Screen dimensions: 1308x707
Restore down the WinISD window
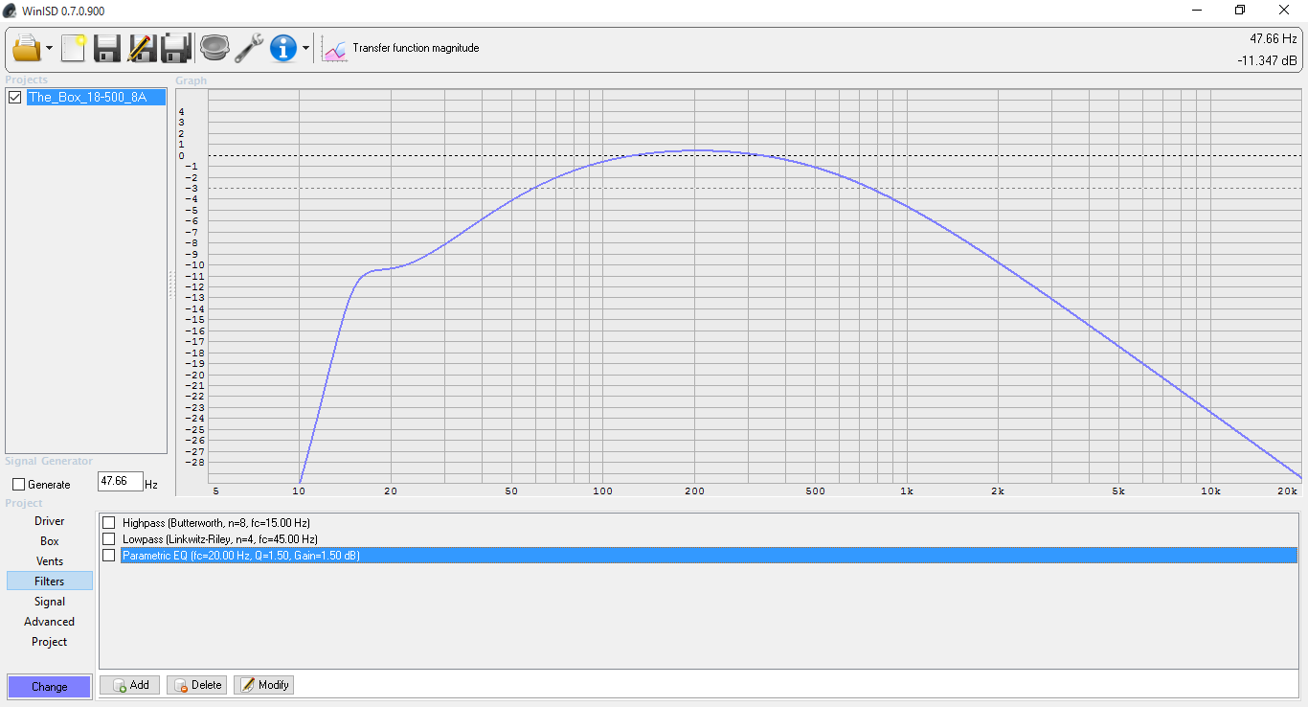coord(1240,11)
